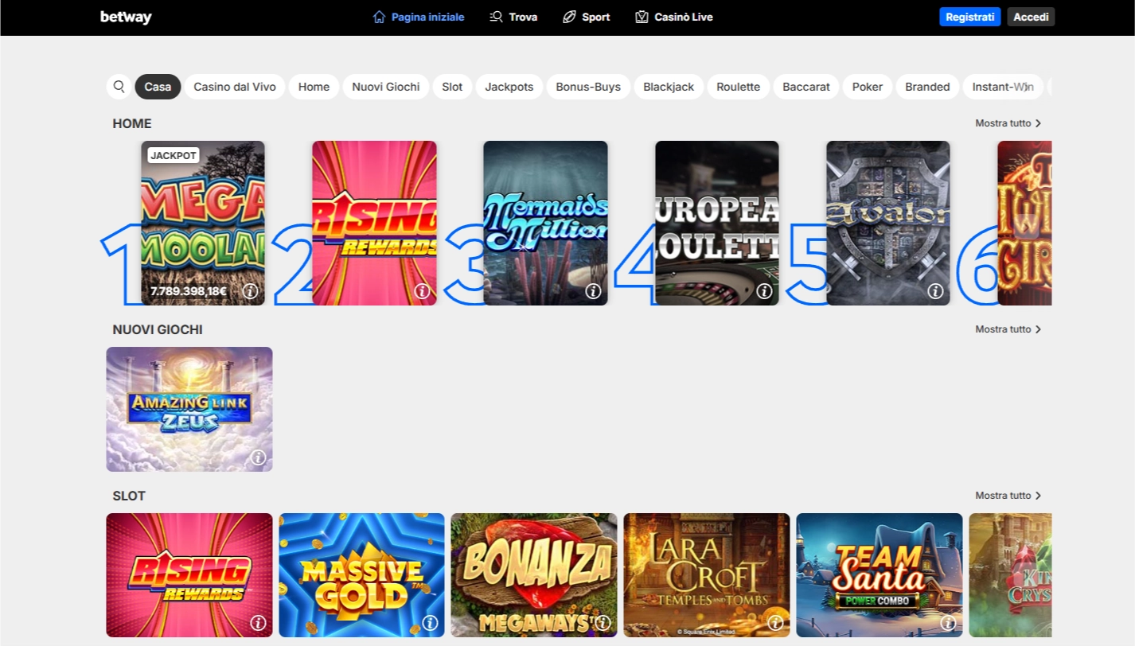Click the Accedi login button

pos(1031,17)
